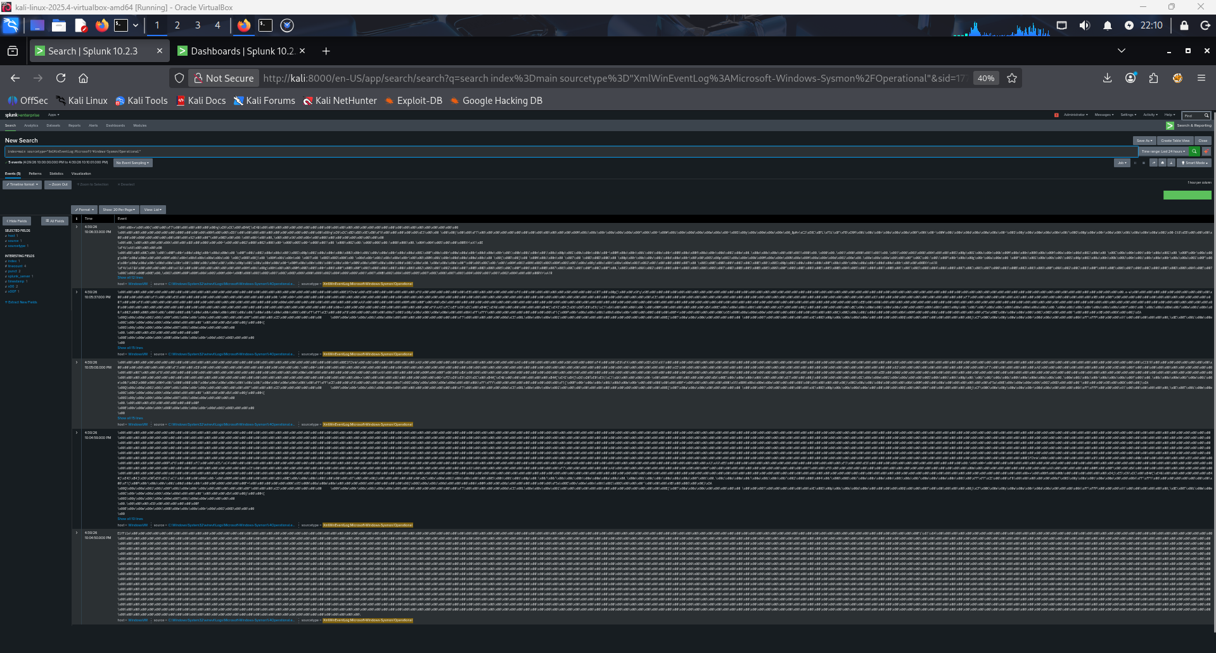This screenshot has height=653, width=1216.
Task: Click the Hide Fields button
Action: tap(16, 221)
